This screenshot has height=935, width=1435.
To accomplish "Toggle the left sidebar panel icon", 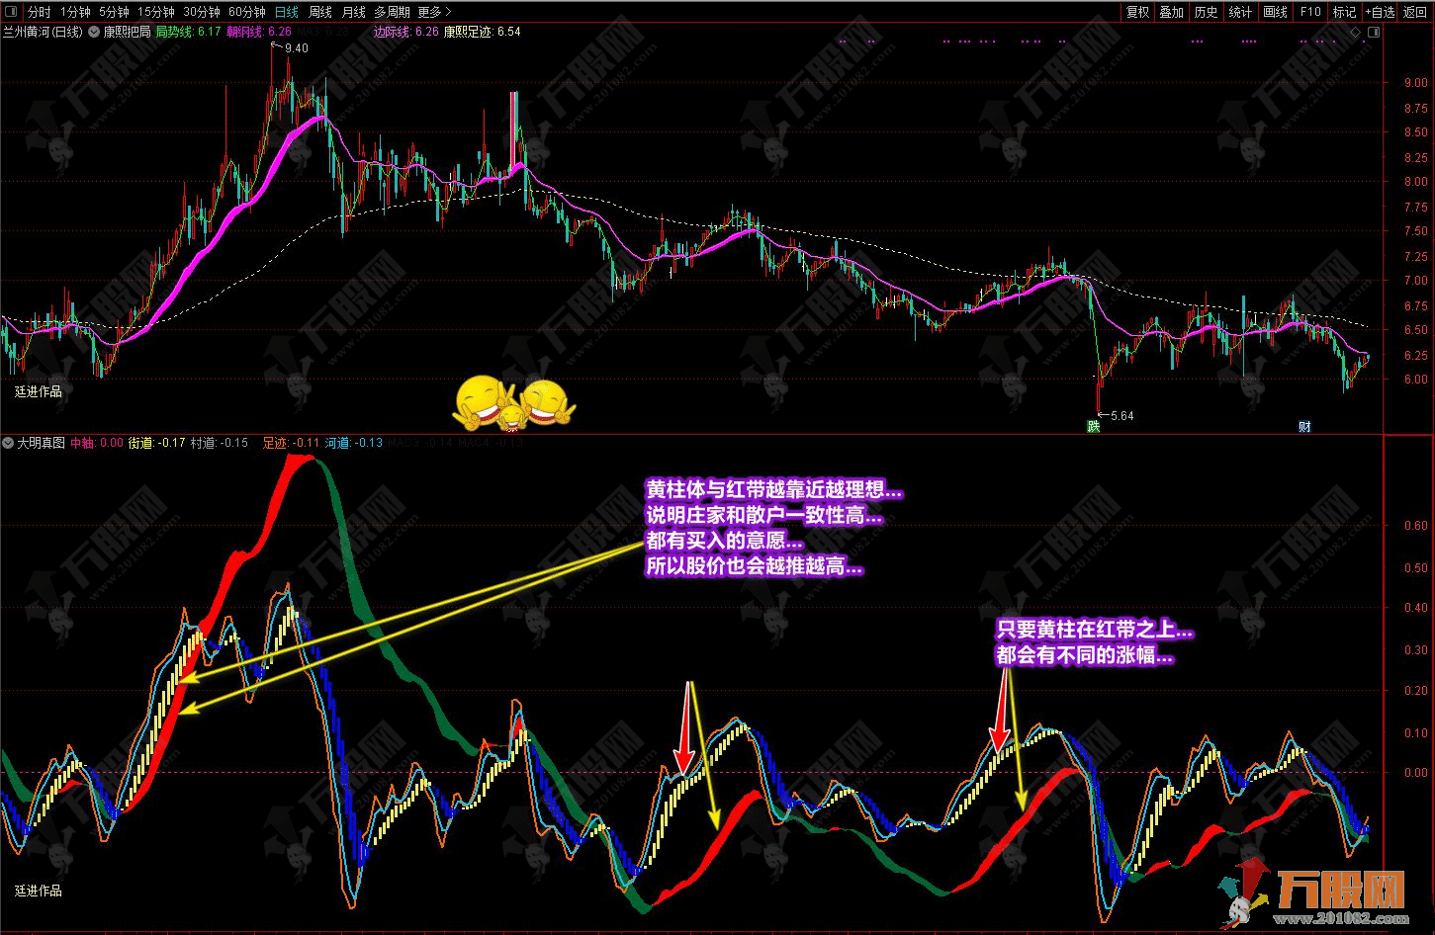I will click(11, 12).
